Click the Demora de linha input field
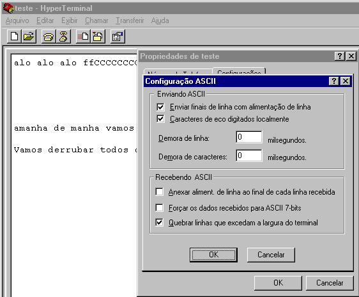Image resolution: width=359 pixels, height=297 pixels. coord(249,137)
